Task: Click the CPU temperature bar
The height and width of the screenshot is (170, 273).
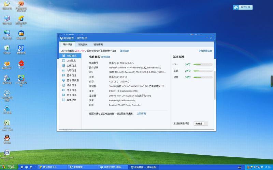Action: point(203,64)
